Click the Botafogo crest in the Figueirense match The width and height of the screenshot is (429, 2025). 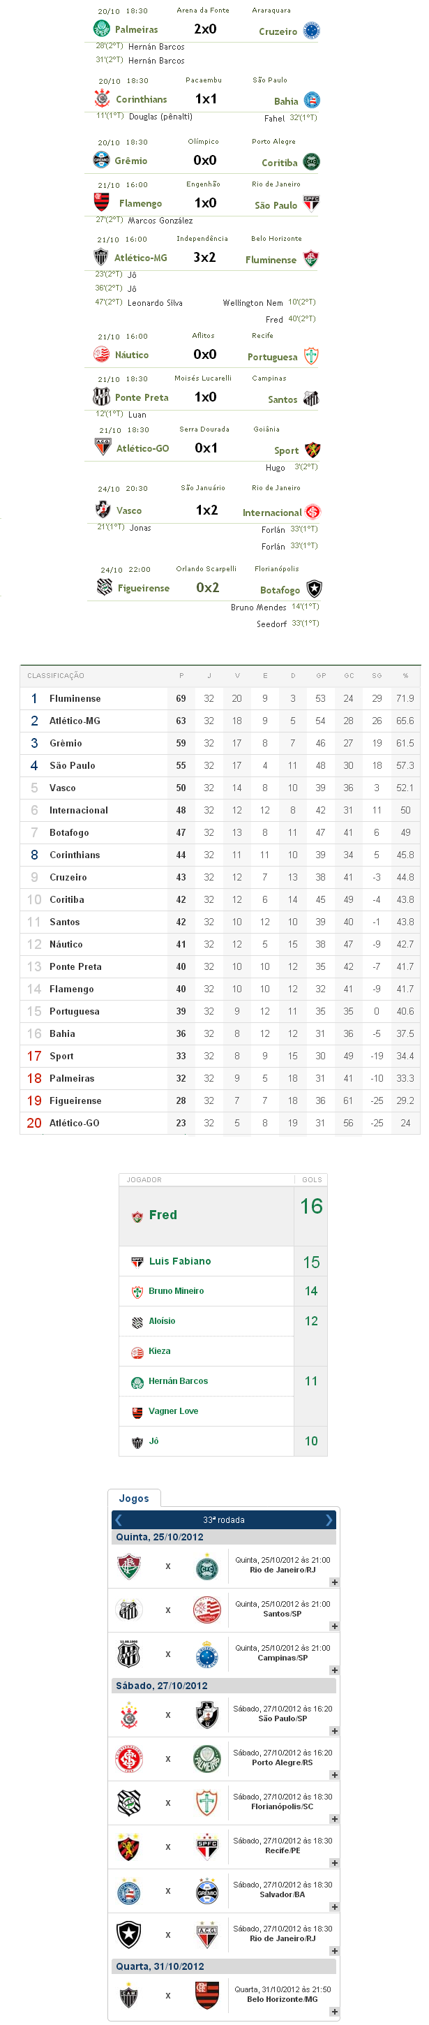coord(313,589)
